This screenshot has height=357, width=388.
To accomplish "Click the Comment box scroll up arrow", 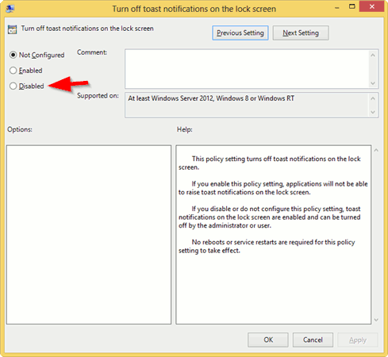I will (373, 56).
